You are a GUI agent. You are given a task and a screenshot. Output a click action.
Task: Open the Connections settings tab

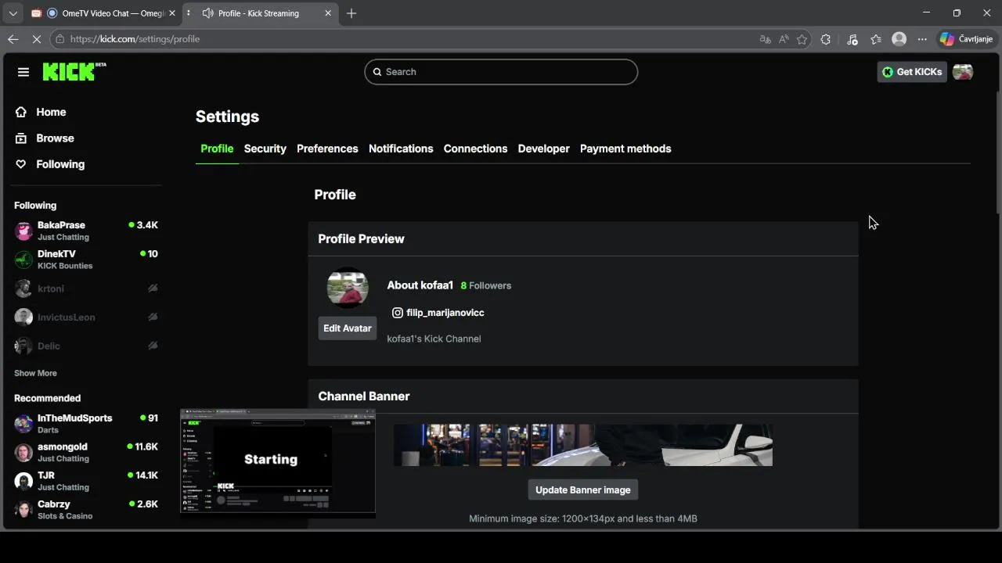point(475,149)
